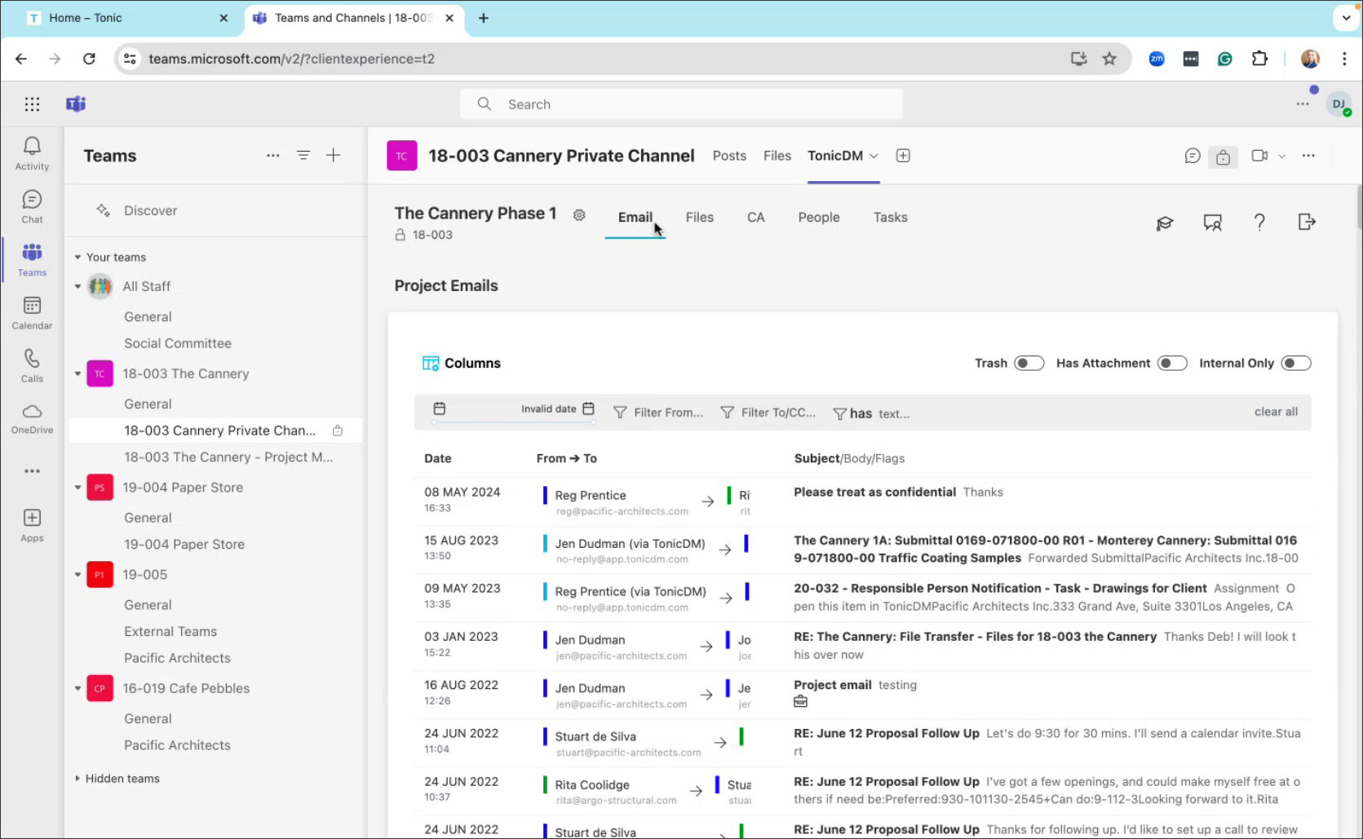Open more options in Teams panel header

(x=272, y=155)
